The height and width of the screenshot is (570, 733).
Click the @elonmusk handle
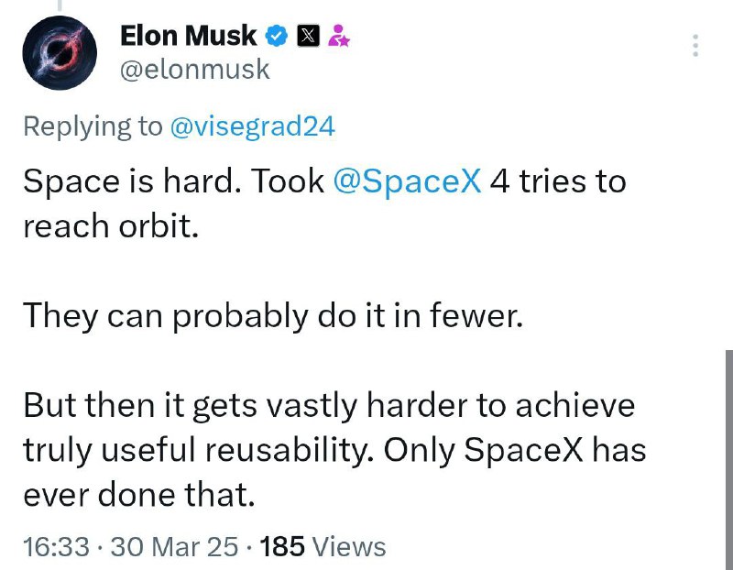click(195, 70)
